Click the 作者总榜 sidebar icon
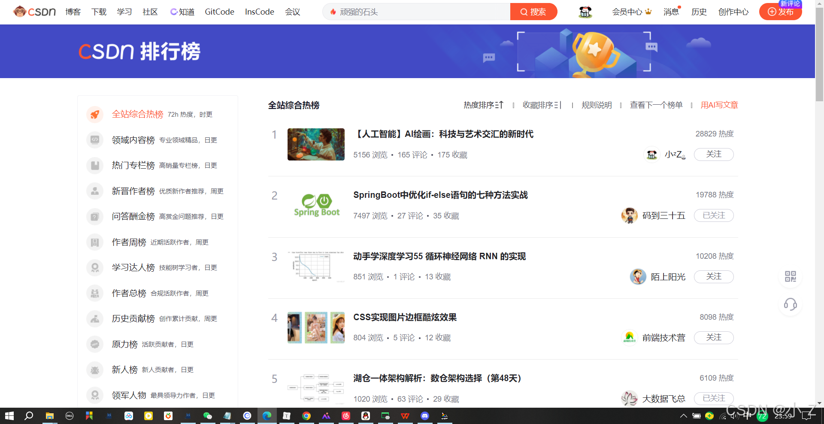 click(95, 293)
